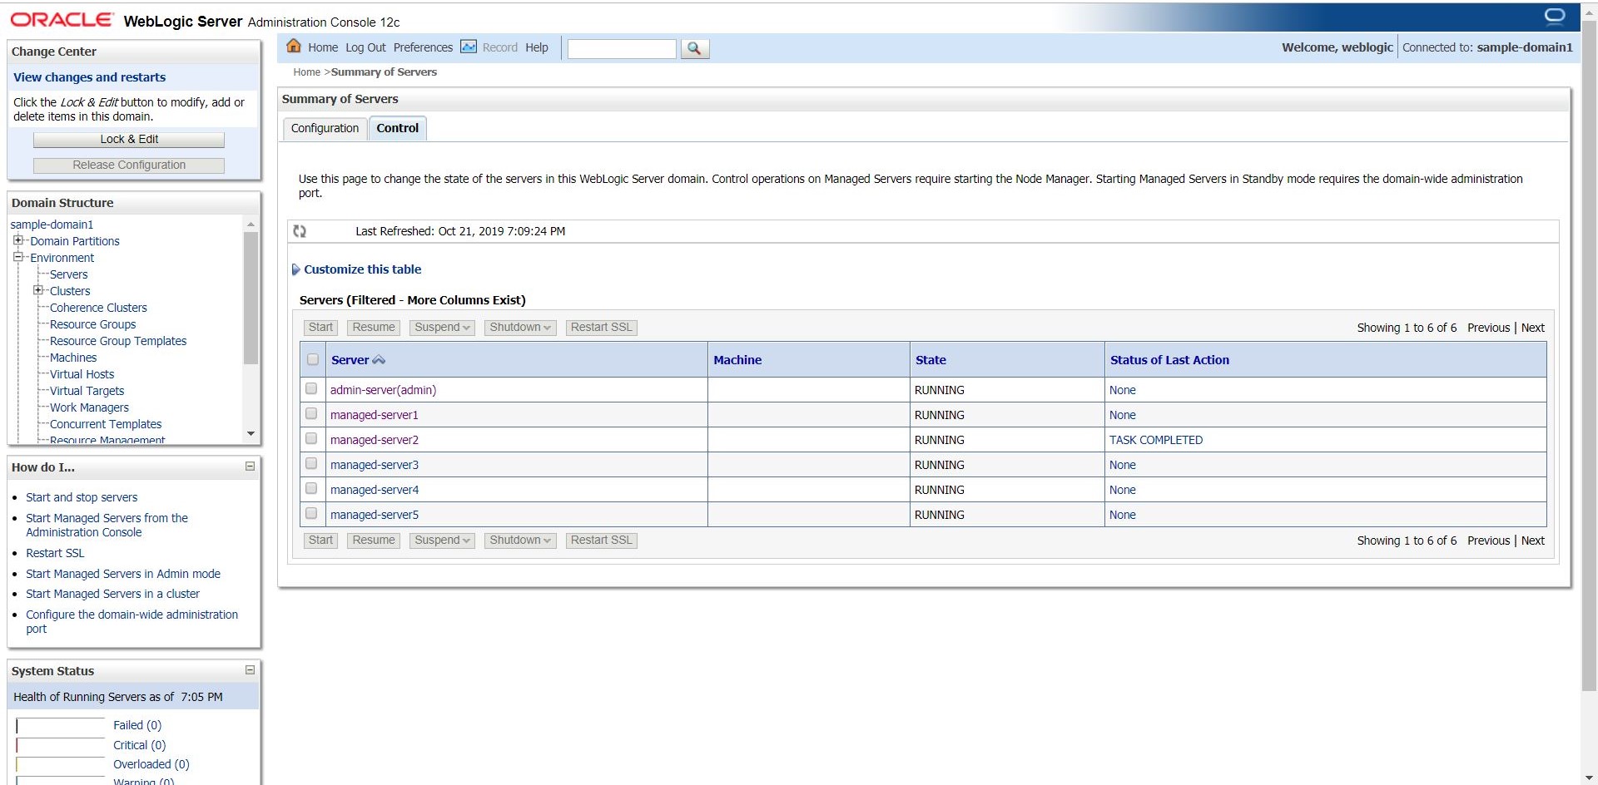Collapse the How do I panel

tap(250, 467)
